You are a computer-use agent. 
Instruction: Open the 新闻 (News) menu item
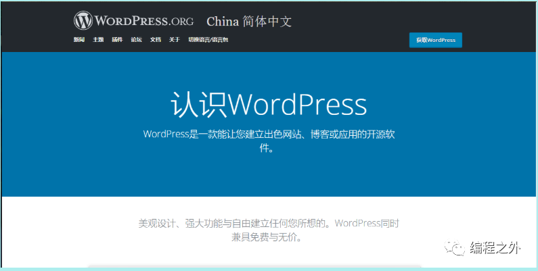click(x=79, y=40)
